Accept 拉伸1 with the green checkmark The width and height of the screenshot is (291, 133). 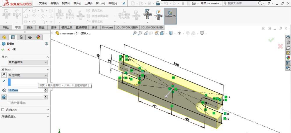tap(3, 50)
